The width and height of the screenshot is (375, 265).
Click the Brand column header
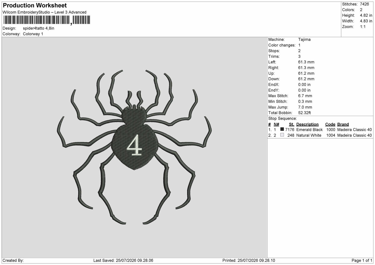(343, 124)
